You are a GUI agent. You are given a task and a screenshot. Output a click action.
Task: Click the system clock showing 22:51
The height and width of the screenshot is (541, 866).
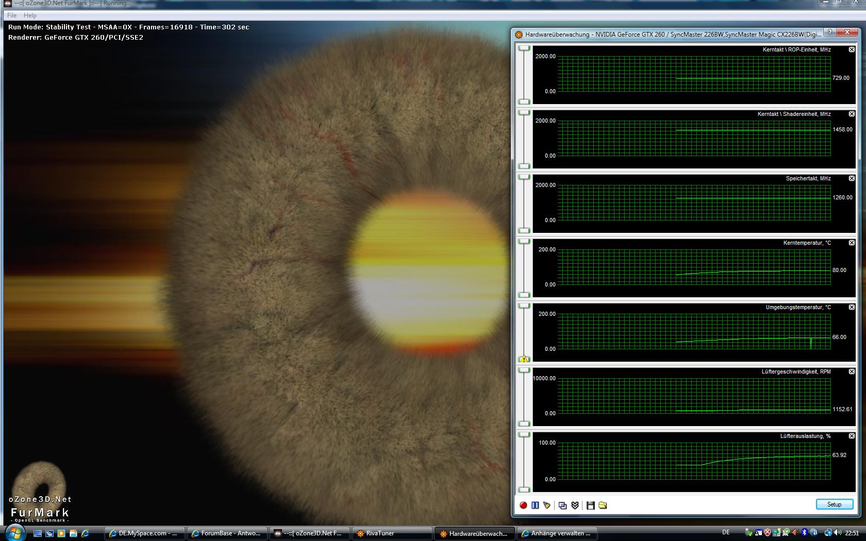point(852,533)
